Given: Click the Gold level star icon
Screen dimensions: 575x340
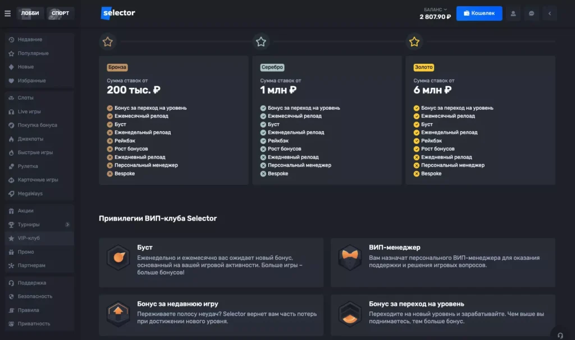Looking at the screenshot, I should point(414,42).
